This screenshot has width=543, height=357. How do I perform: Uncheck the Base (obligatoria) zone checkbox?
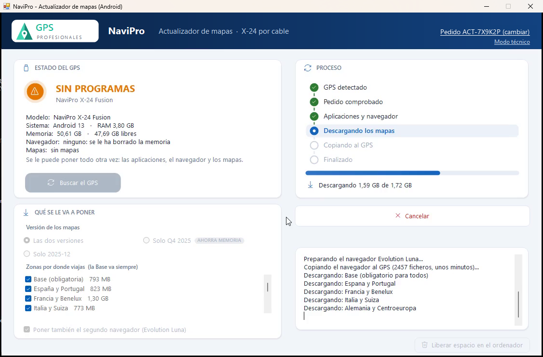pos(28,279)
